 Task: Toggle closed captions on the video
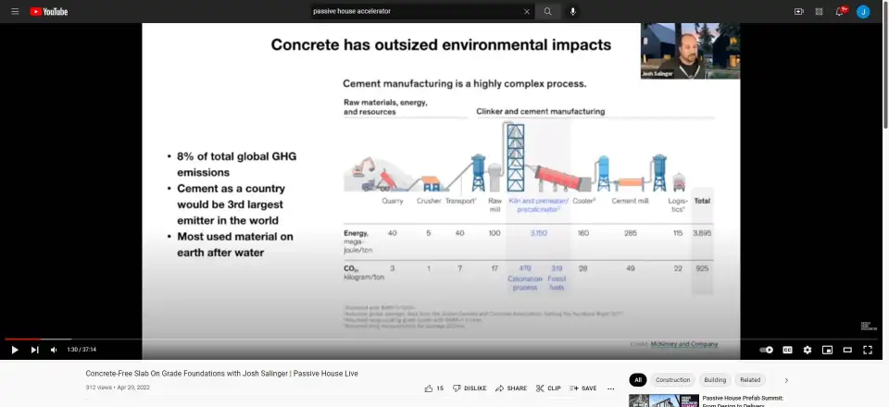click(787, 350)
